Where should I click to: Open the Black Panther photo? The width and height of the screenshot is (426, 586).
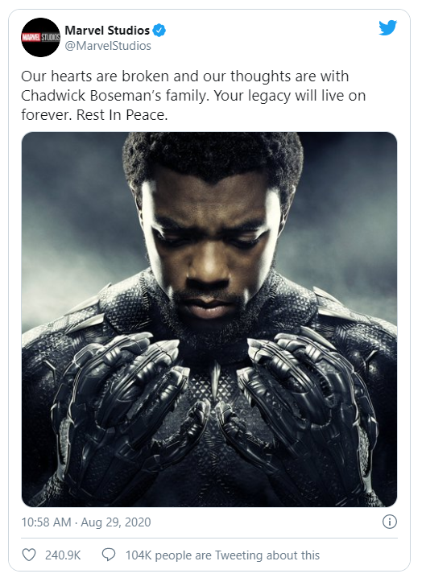click(x=209, y=320)
